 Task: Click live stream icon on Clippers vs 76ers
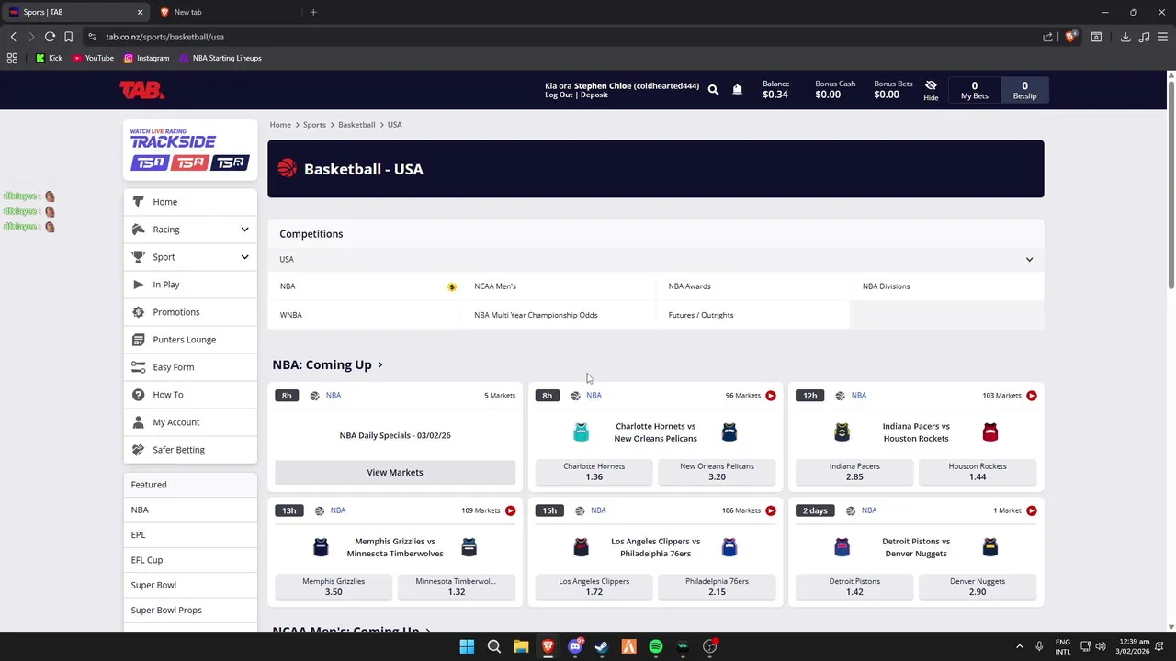[x=771, y=510]
